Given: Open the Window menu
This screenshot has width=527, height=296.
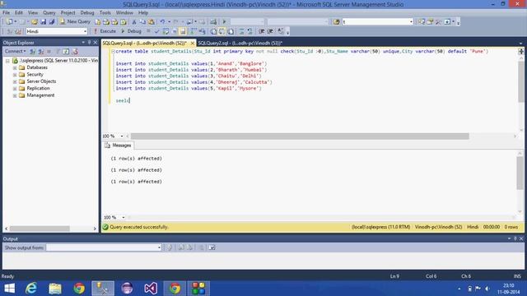Looking at the screenshot, I should (124, 13).
